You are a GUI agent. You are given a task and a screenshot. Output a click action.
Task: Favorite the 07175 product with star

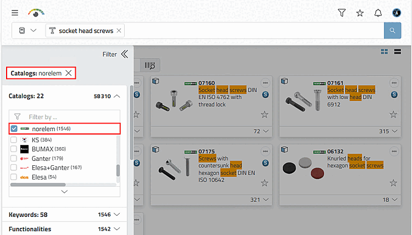(265, 183)
